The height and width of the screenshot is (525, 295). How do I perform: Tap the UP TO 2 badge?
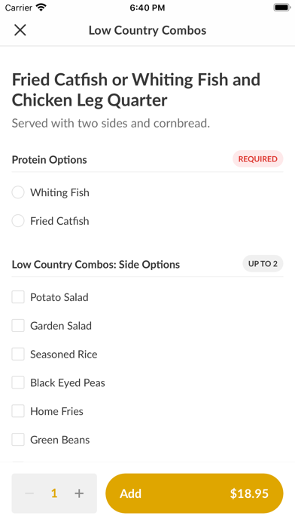point(263,264)
